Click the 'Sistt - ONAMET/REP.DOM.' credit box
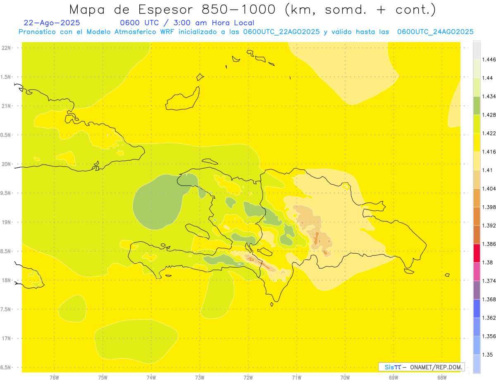 (x=422, y=367)
